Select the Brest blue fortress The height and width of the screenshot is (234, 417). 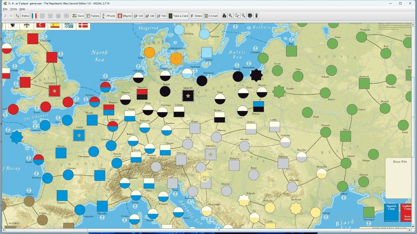coord(16,137)
